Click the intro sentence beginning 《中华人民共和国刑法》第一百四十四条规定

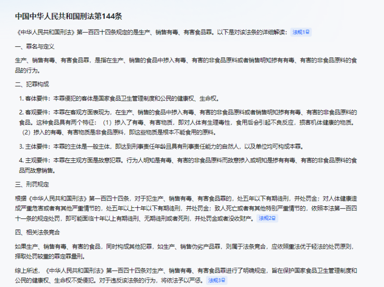151,32
